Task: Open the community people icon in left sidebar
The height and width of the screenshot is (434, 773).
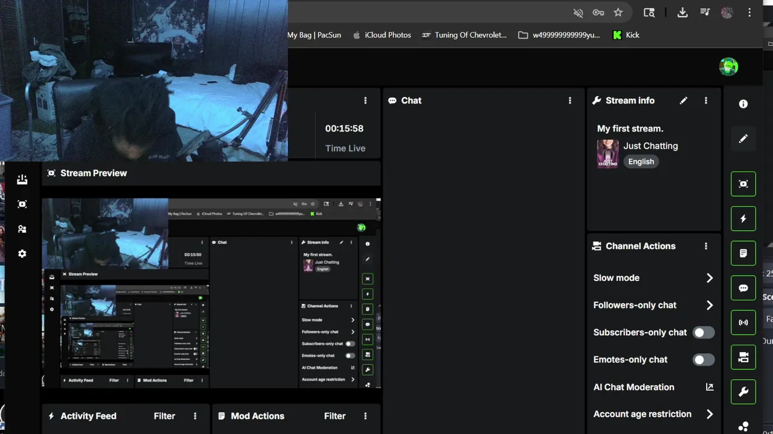Action: click(x=22, y=229)
